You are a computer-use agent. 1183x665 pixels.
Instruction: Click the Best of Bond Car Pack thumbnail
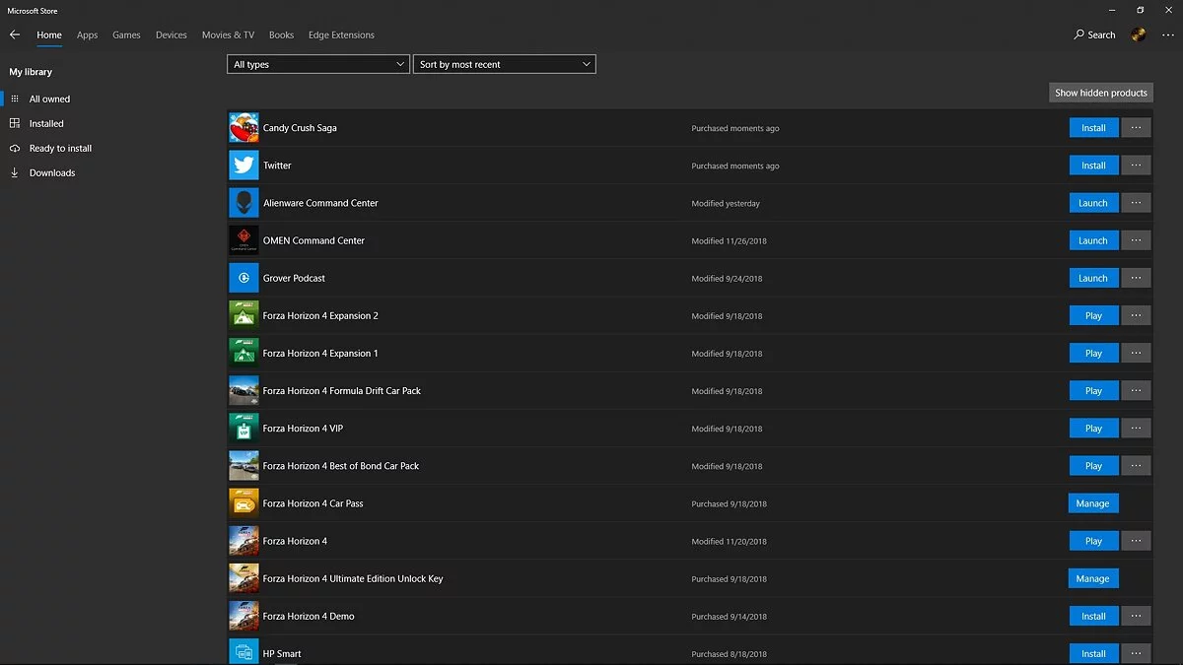(244, 466)
